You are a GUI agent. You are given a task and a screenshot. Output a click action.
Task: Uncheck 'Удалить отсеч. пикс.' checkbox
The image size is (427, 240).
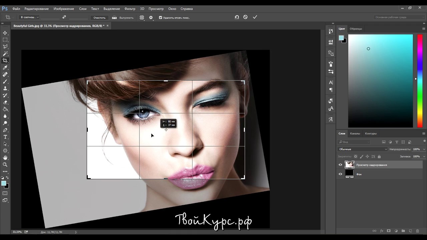(x=160, y=17)
